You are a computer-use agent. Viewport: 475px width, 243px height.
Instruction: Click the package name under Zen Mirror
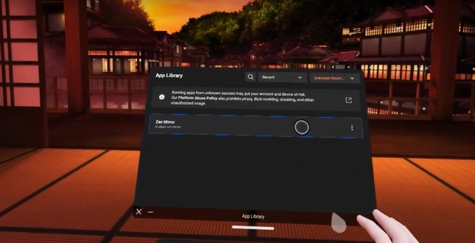click(x=168, y=127)
